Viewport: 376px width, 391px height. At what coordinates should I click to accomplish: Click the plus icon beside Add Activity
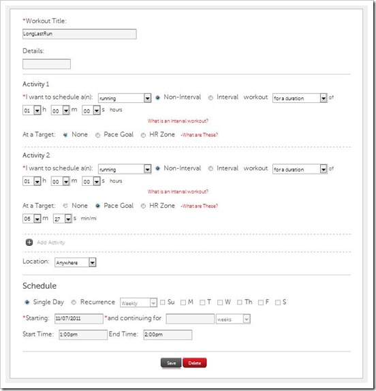(29, 242)
